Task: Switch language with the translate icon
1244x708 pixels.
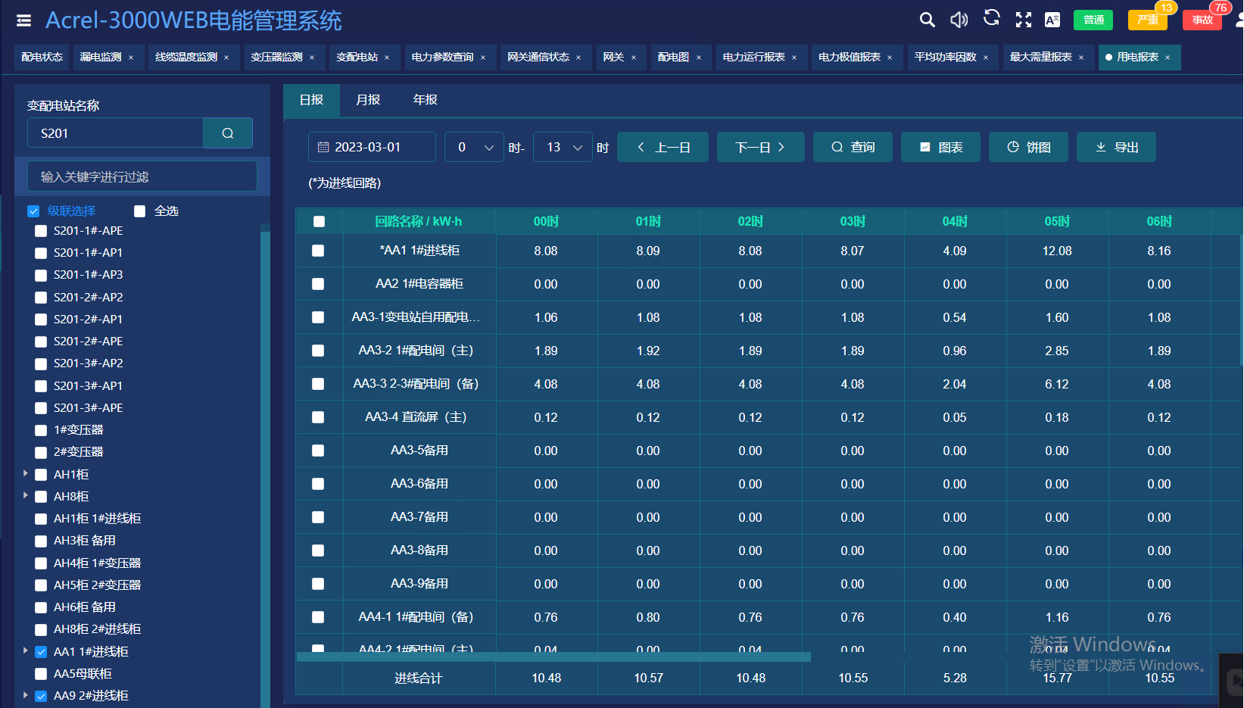Action: click(1052, 20)
